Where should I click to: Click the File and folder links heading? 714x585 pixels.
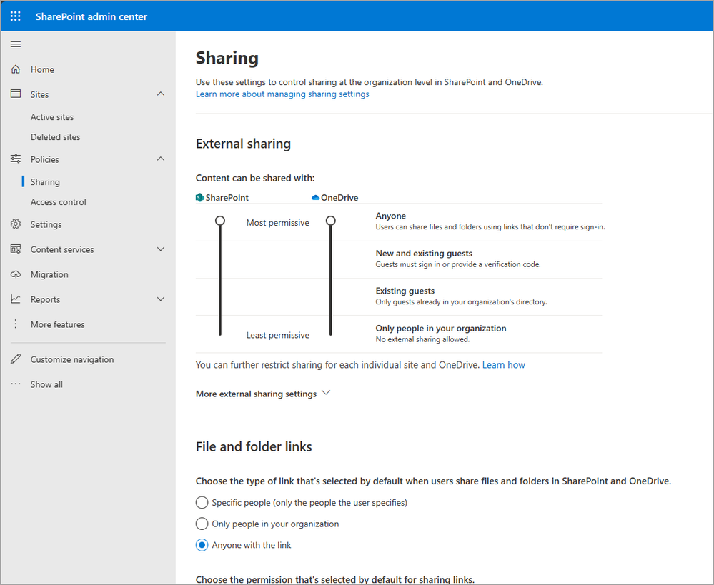254,446
